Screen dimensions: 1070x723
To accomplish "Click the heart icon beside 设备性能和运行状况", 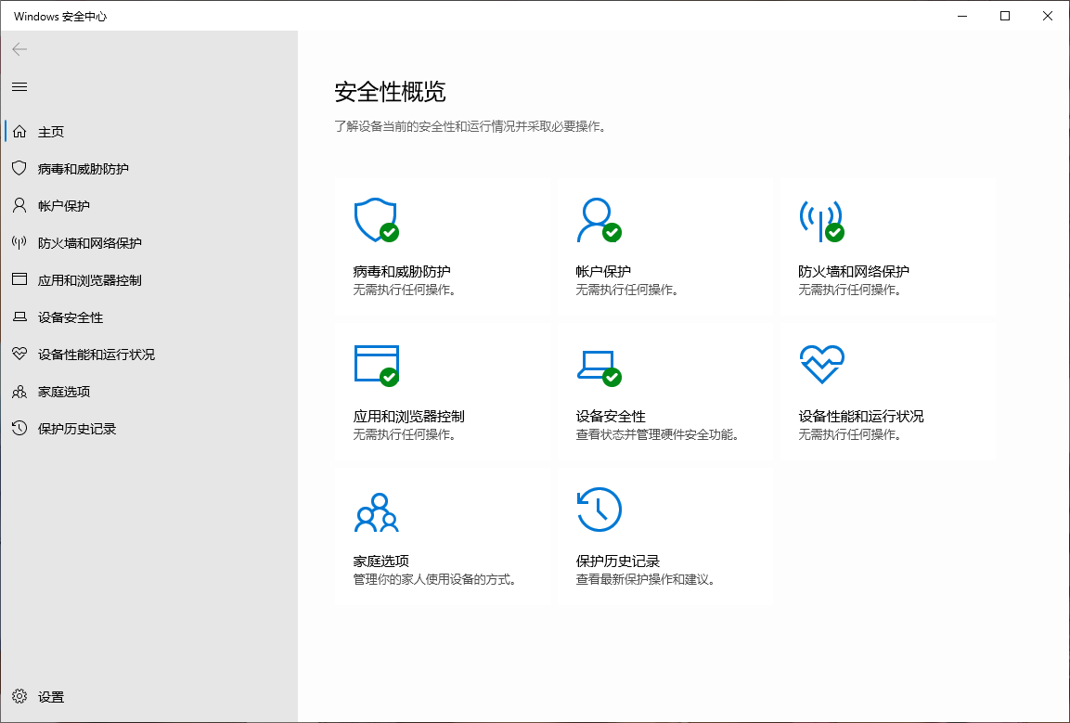I will [19, 354].
